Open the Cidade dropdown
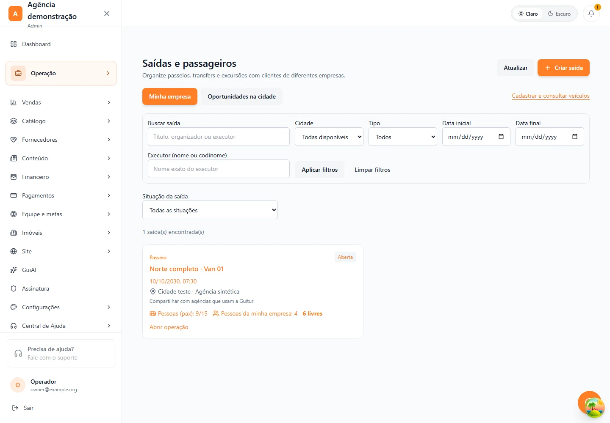The width and height of the screenshot is (610, 423). tap(329, 137)
